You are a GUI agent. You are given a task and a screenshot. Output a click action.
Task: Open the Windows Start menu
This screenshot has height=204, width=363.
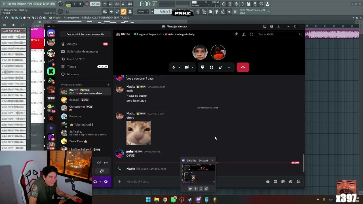tap(148, 199)
